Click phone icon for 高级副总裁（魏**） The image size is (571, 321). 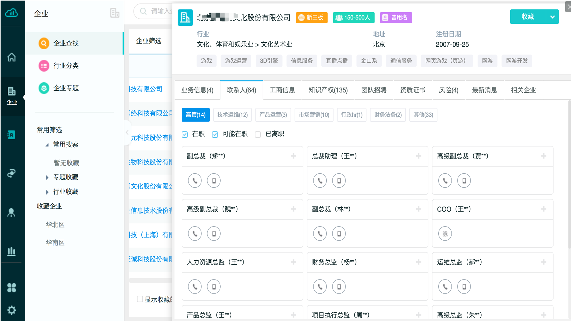click(x=195, y=234)
